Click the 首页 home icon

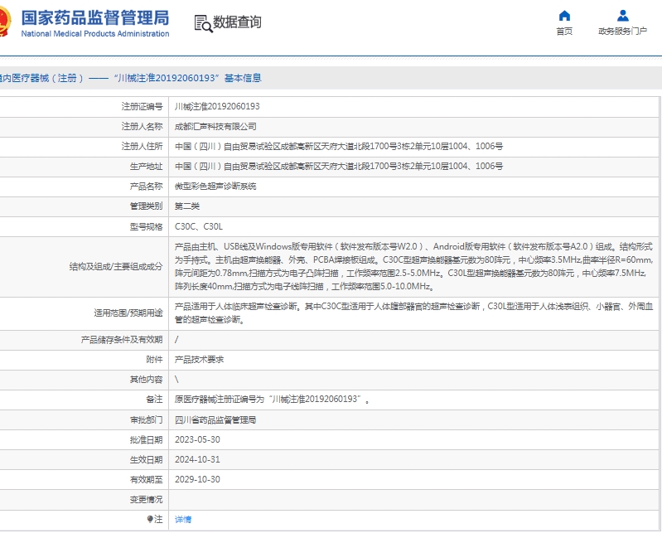point(564,16)
